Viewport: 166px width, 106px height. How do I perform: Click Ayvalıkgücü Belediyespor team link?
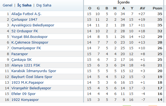[x=33, y=25]
